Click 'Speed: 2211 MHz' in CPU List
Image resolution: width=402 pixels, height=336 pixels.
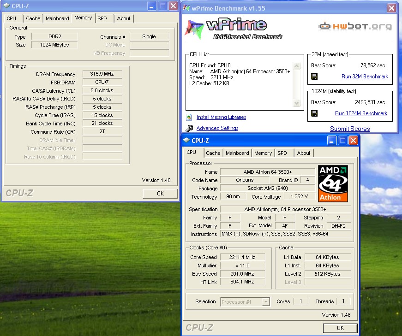pos(211,77)
